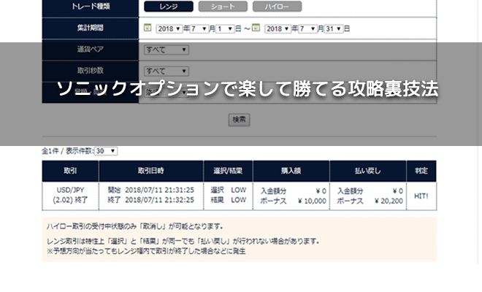Click the トレード種類 row label
This screenshot has width=482, height=292.
coord(91,7)
